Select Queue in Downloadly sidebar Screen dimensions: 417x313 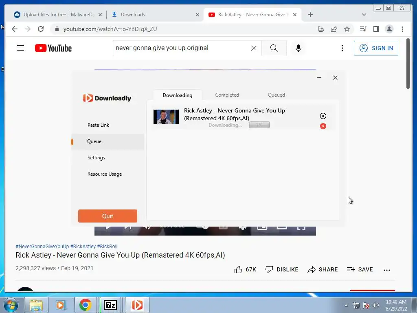click(108, 141)
